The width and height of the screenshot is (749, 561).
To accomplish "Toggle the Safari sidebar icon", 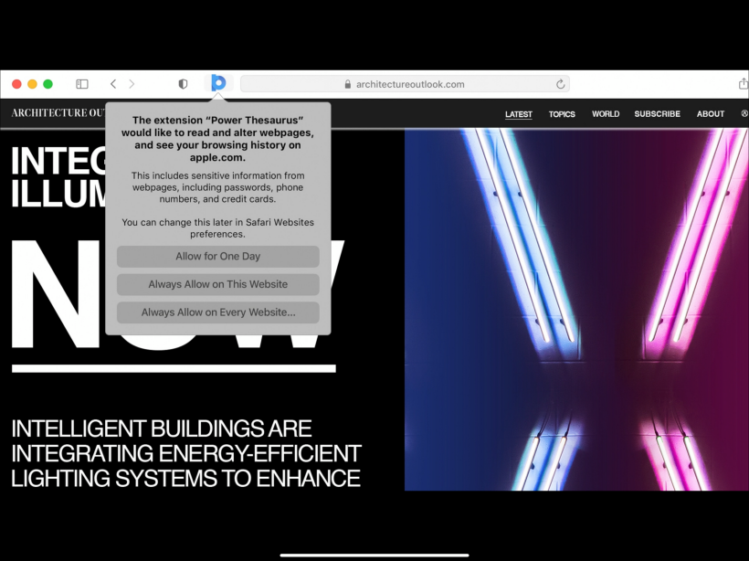I will (x=82, y=84).
